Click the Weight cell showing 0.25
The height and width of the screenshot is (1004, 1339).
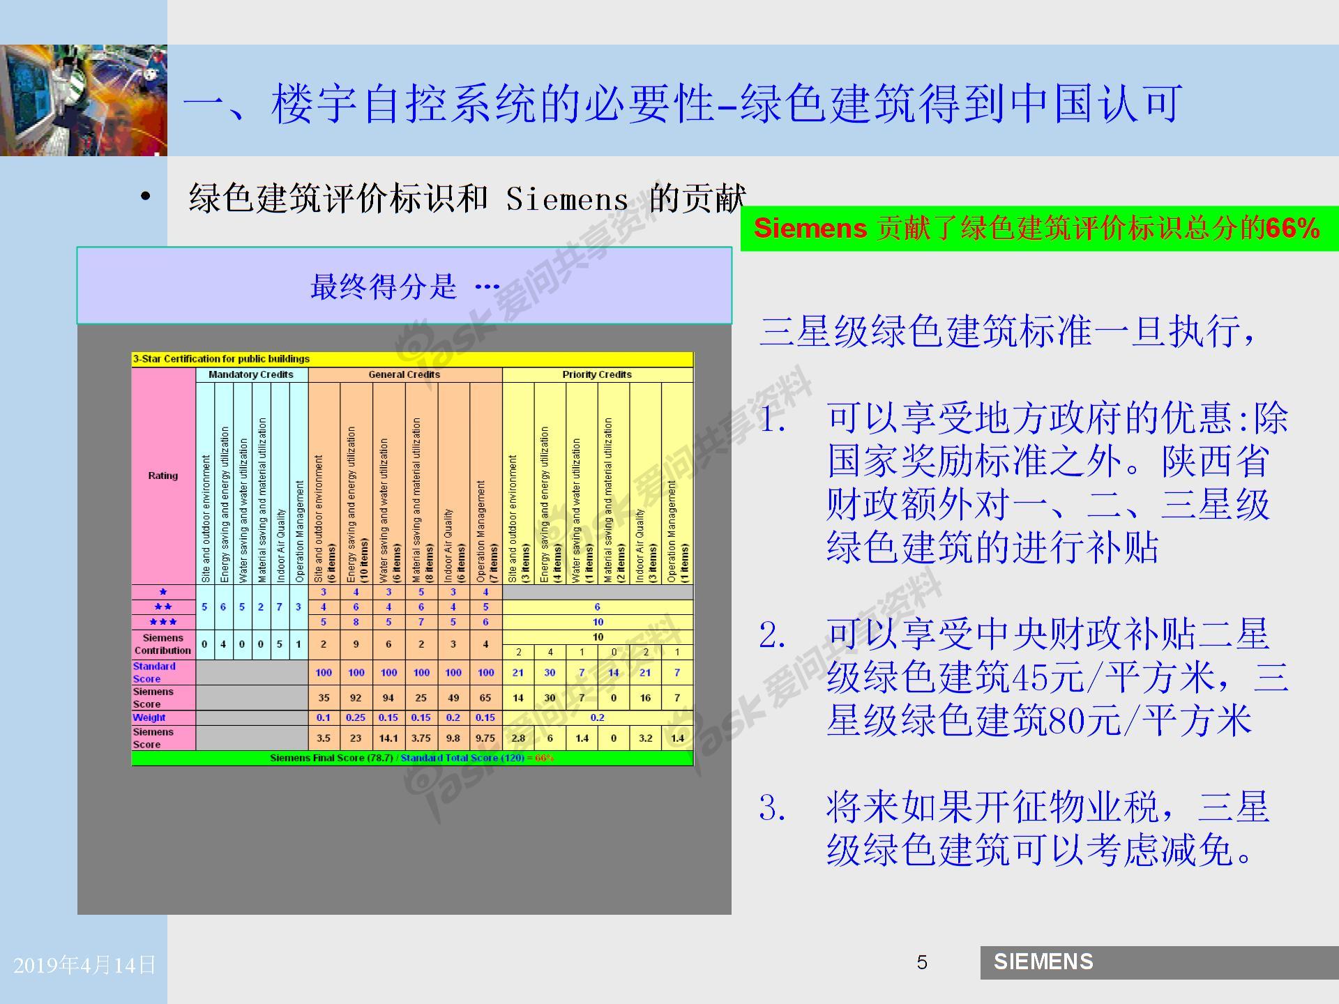point(356,717)
